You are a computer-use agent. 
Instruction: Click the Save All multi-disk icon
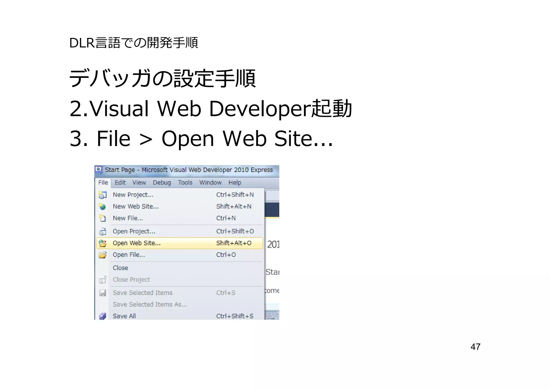pyautogui.click(x=103, y=316)
